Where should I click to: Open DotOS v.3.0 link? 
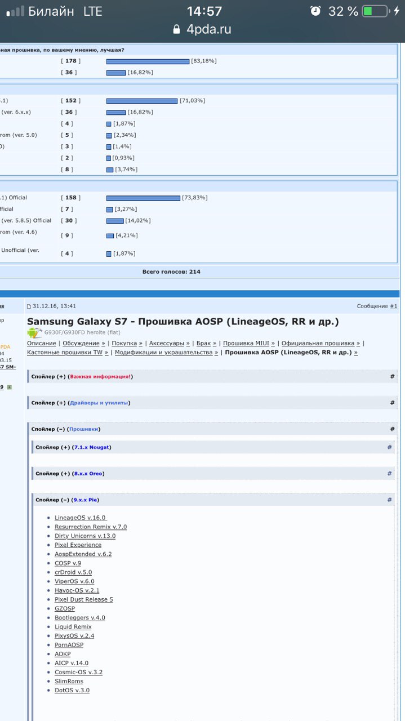click(72, 690)
